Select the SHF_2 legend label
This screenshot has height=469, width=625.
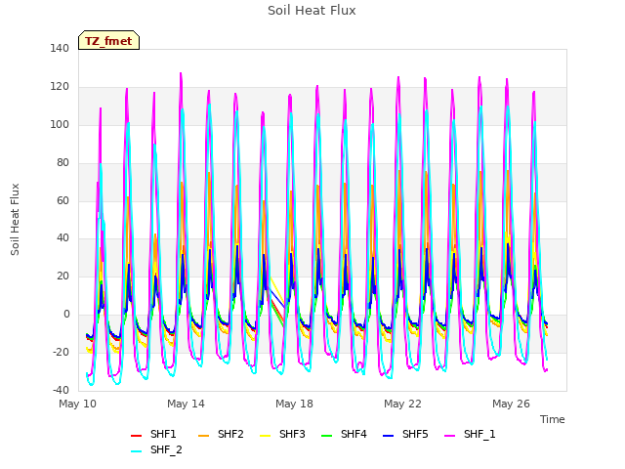point(166,449)
